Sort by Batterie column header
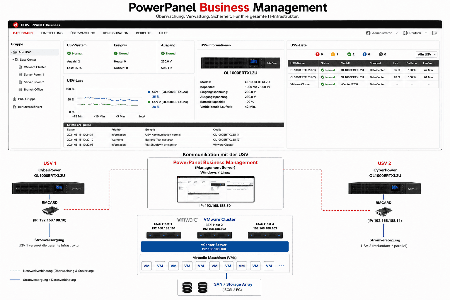The width and height of the screenshot is (450, 300). click(412, 63)
